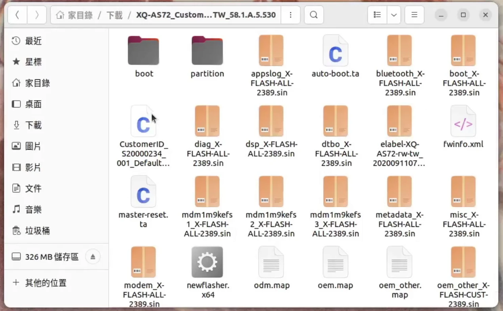
Task: Eject the 326 MB storage volume
Action: (x=92, y=257)
